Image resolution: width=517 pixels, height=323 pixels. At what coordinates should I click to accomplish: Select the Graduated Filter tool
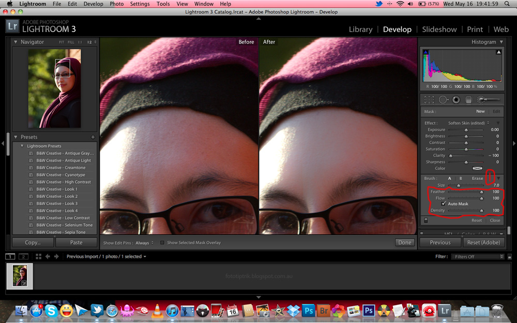(x=468, y=100)
